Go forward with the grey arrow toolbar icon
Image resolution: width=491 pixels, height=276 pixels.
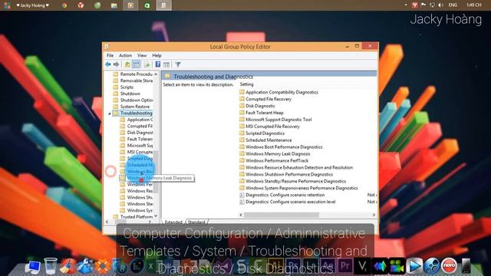[x=116, y=64]
